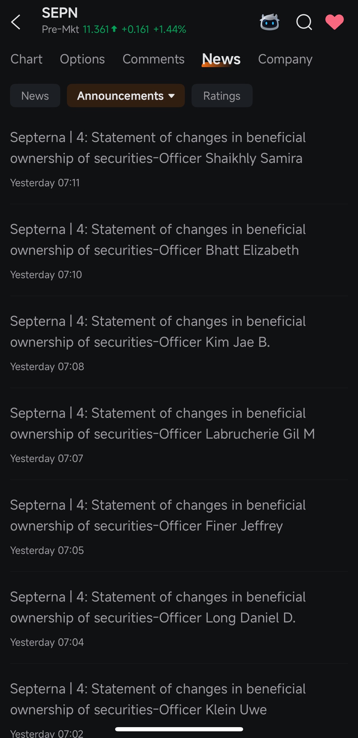Image resolution: width=358 pixels, height=738 pixels.
Task: Switch to the Options tab
Action: tap(82, 59)
